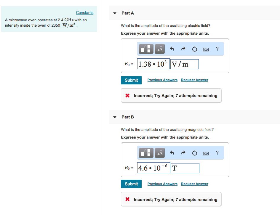Open the keyboard shortcuts icon in Part B
Viewport: 280px width, 215px height.
[206, 153]
